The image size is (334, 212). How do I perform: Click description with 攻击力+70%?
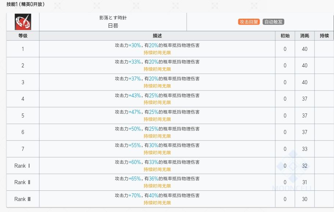pos(157,196)
